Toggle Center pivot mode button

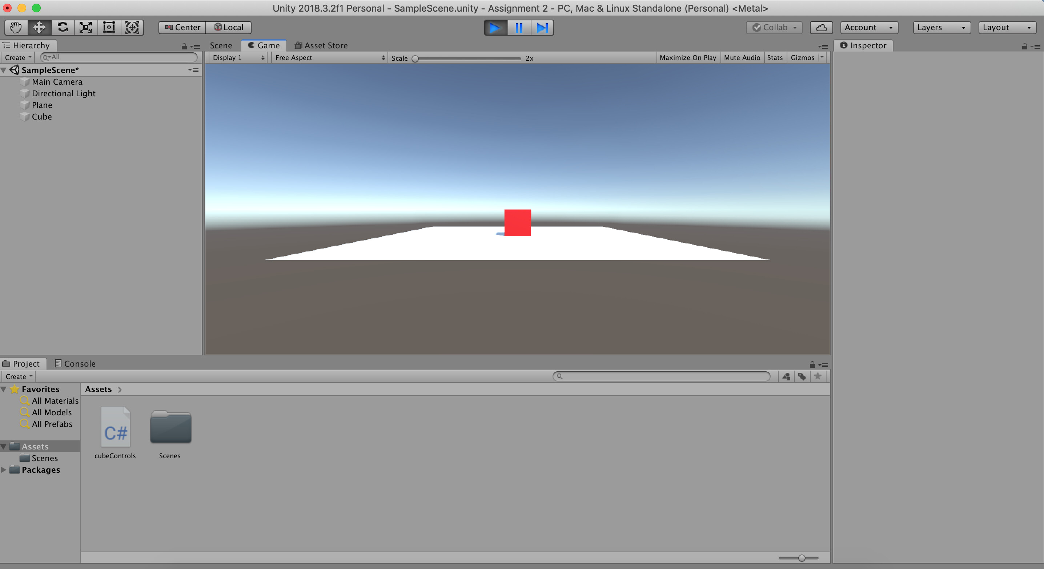click(182, 28)
